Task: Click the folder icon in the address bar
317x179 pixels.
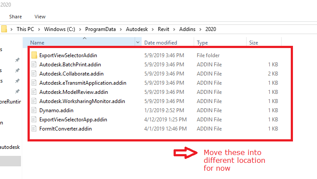Action: 4,29
